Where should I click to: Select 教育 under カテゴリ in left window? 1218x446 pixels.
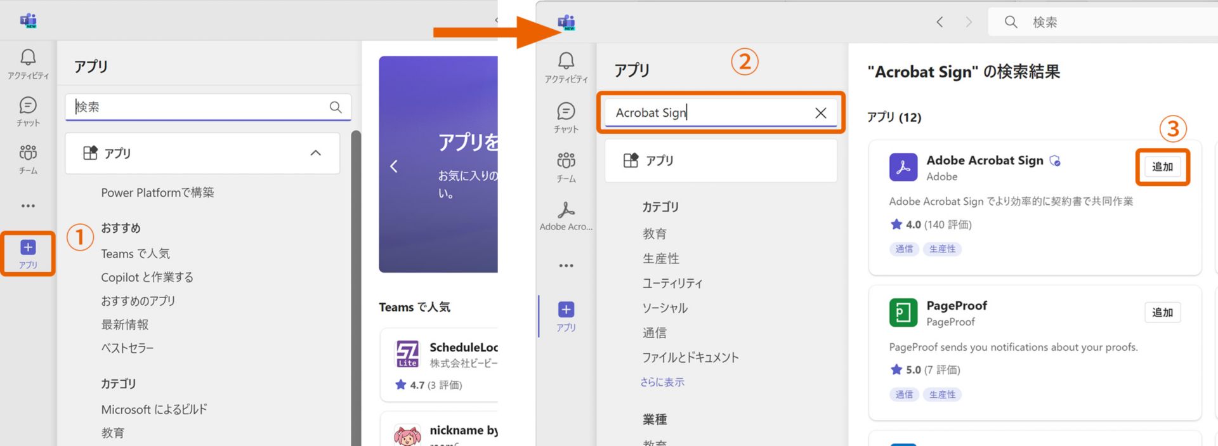[113, 433]
